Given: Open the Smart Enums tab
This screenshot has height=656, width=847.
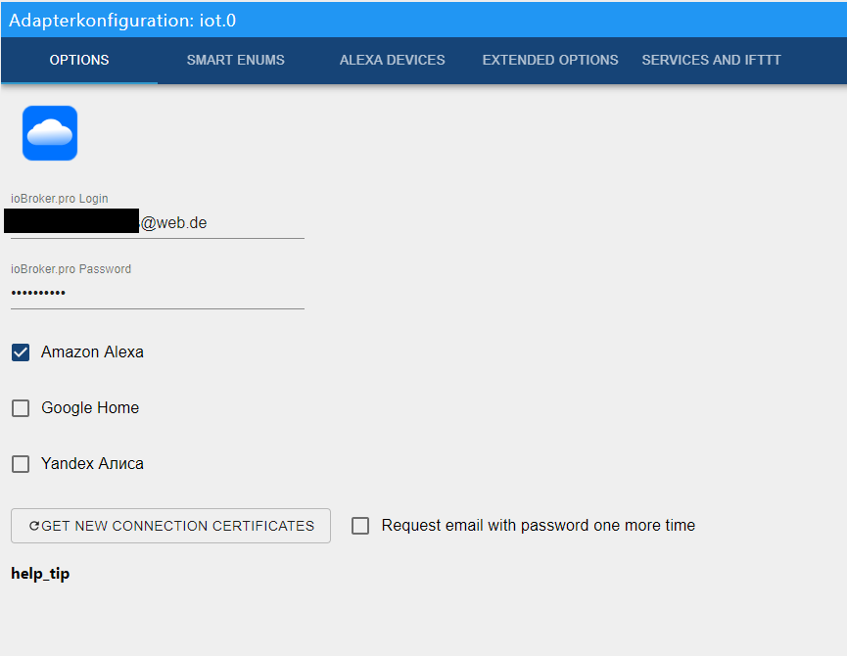Looking at the screenshot, I should (236, 60).
